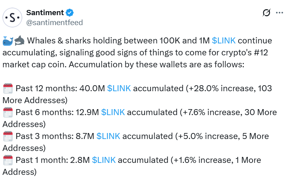Click $LINK cashtag on Past 3 months line
The image size is (292, 184).
[x=108, y=136]
